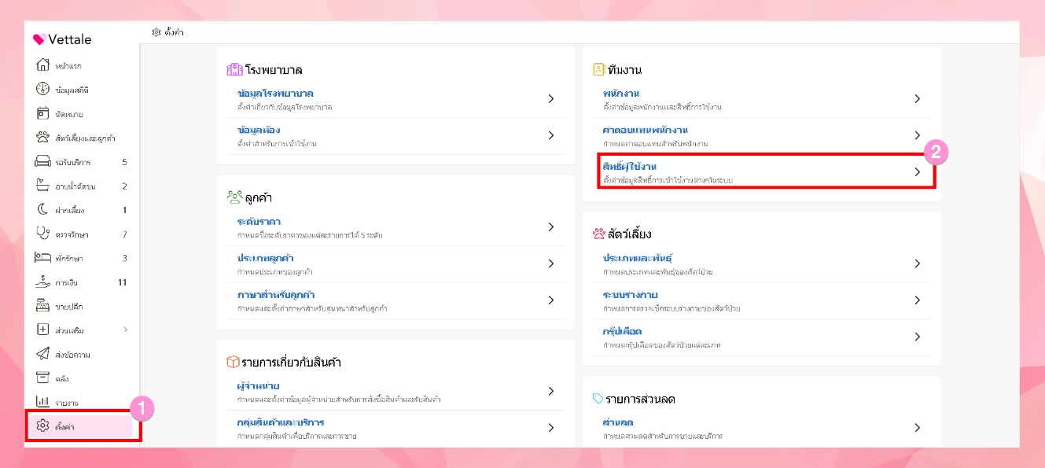Click the home (หน้าแรก) house icon
The width and height of the screenshot is (1045, 468).
(x=43, y=65)
